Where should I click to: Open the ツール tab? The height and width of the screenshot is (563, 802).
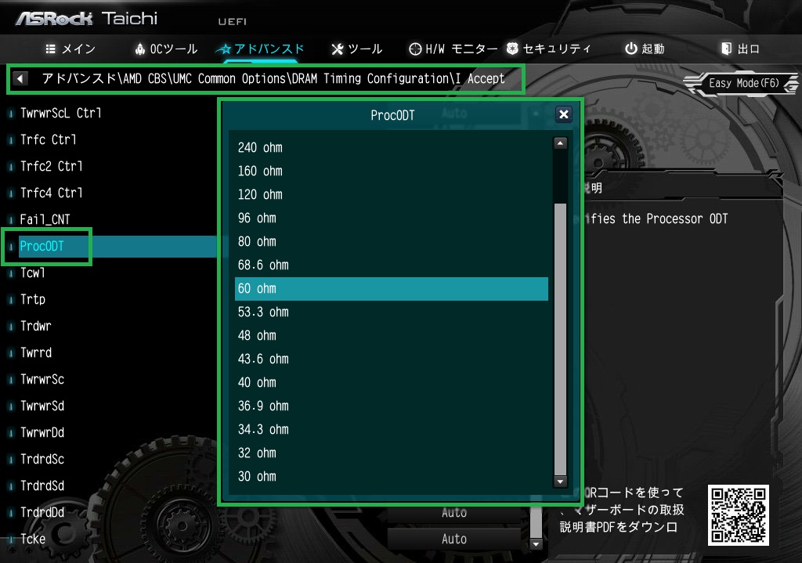pos(357,49)
